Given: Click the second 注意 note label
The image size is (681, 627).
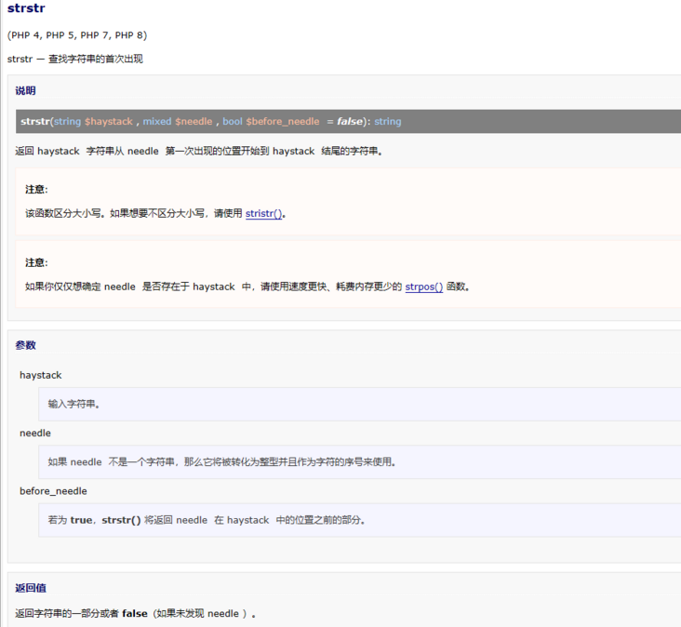Looking at the screenshot, I should [x=36, y=262].
